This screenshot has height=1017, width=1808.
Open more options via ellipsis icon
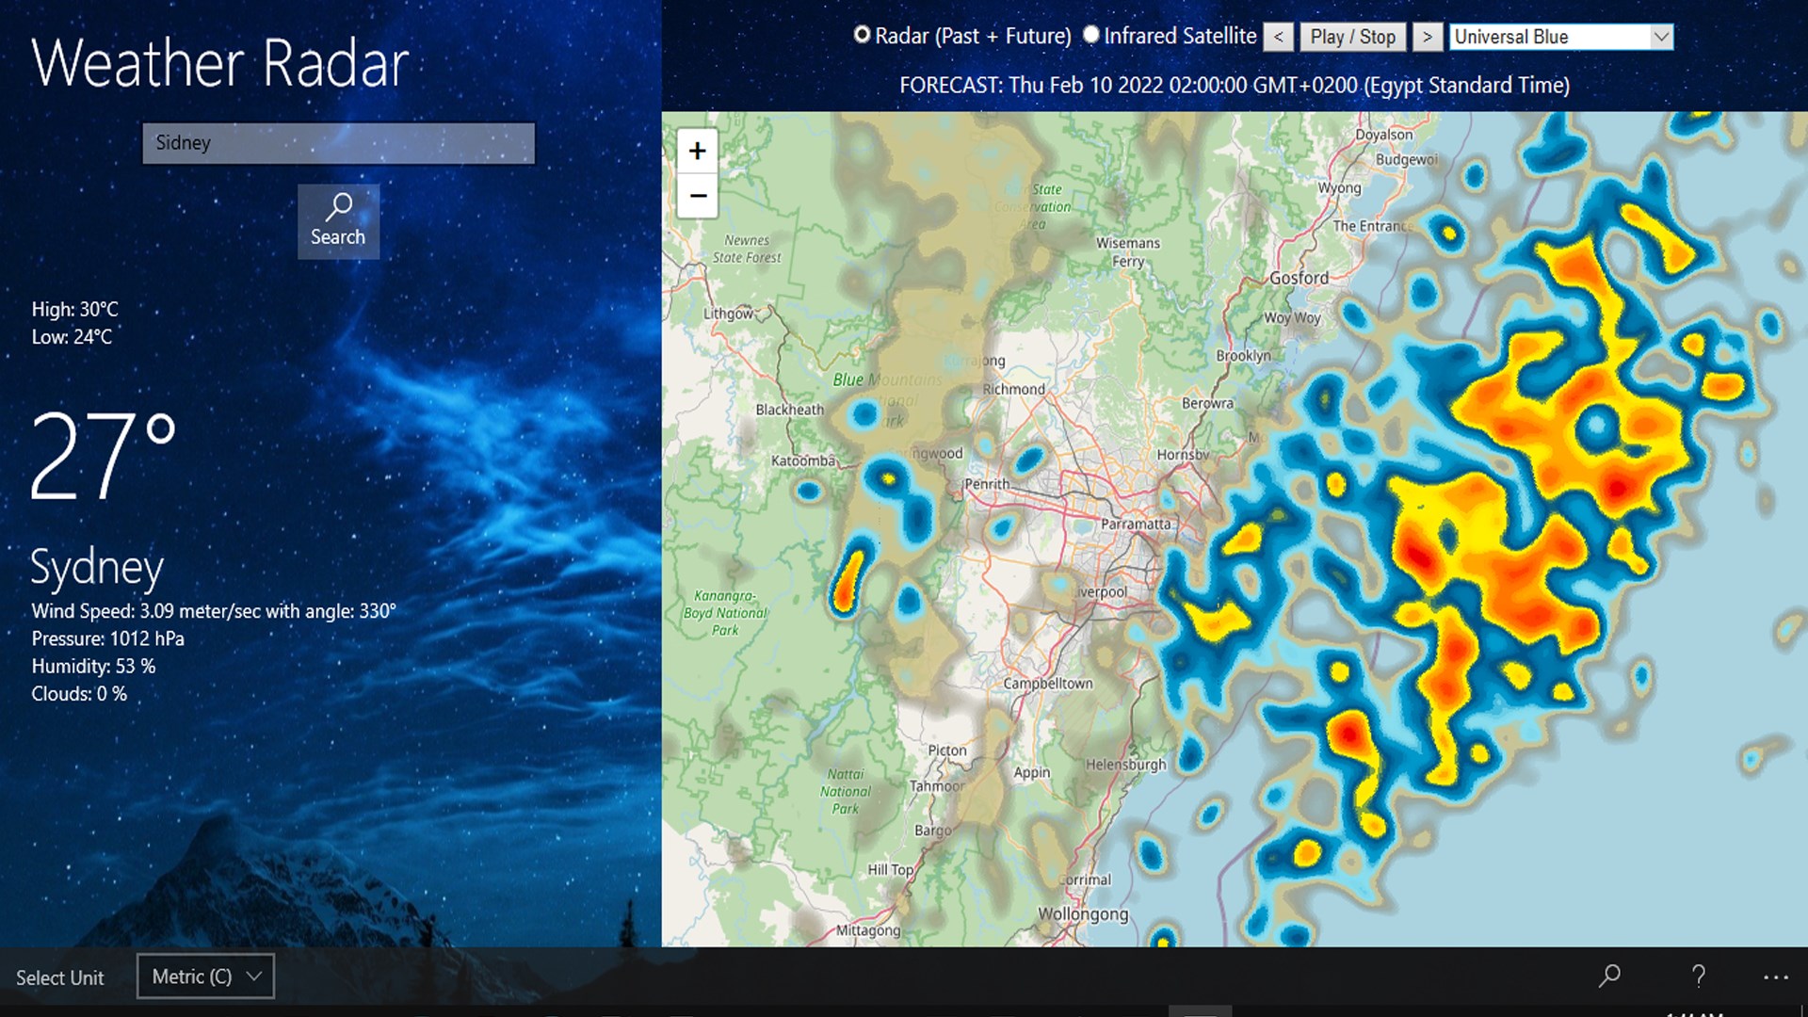coord(1774,977)
